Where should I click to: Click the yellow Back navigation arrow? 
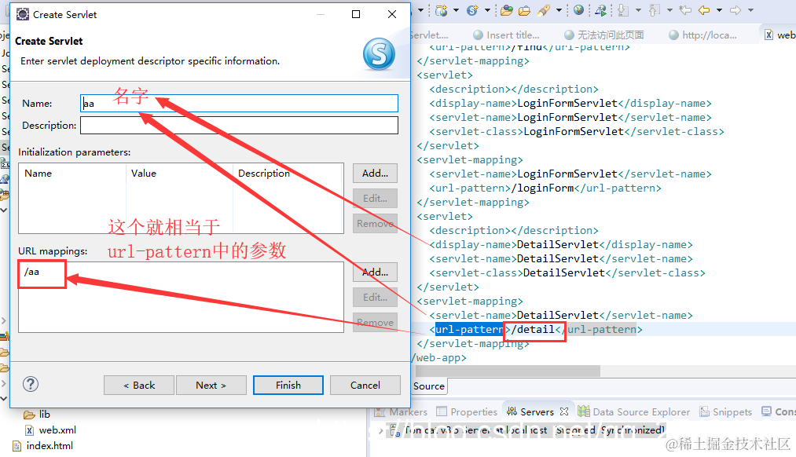[x=704, y=10]
